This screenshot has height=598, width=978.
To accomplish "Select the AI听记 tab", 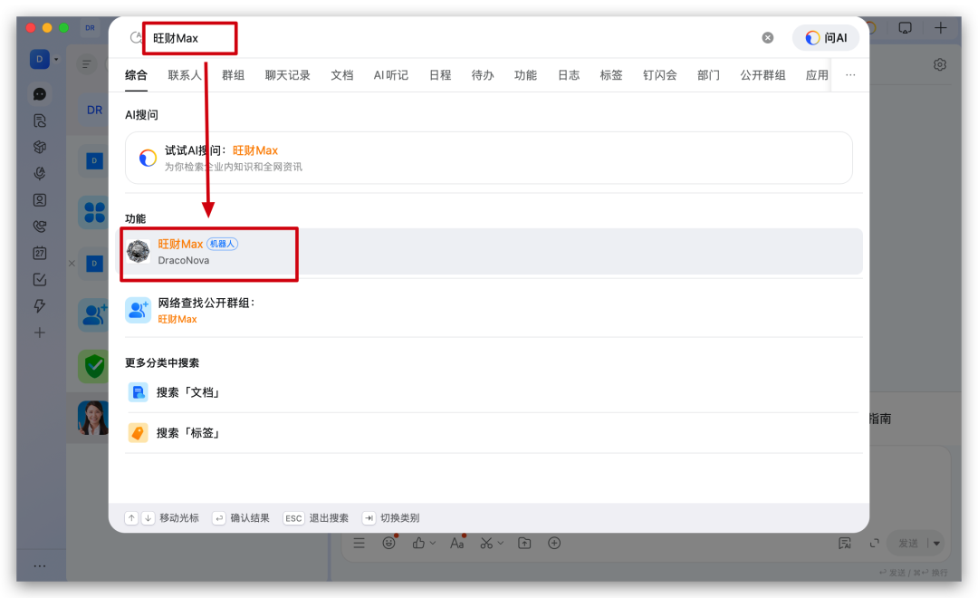I will [x=391, y=75].
